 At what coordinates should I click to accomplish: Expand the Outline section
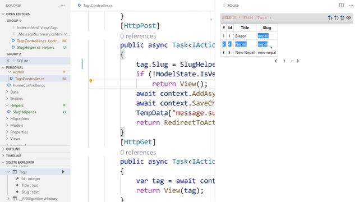[x=3, y=149]
